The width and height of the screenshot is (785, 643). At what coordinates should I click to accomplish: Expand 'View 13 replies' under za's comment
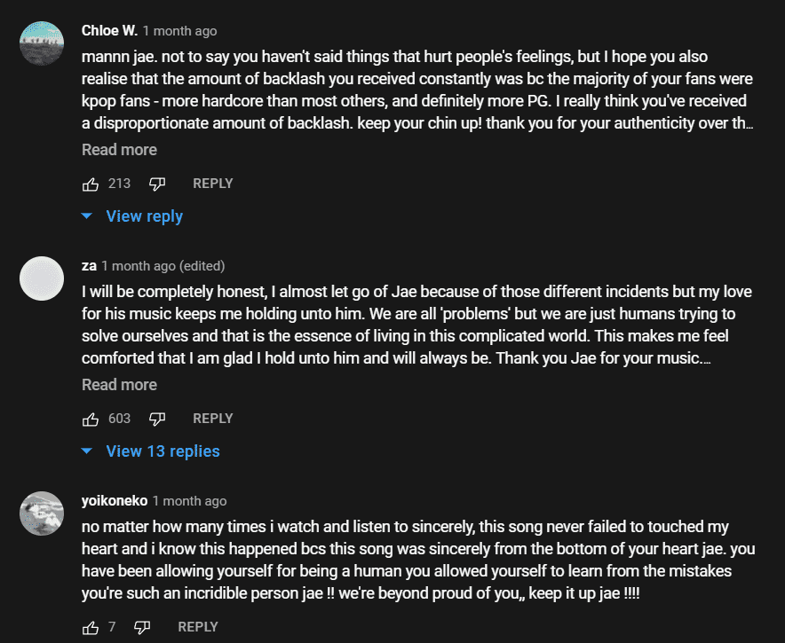click(163, 451)
